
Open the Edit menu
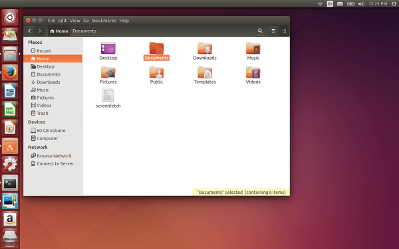coord(62,21)
